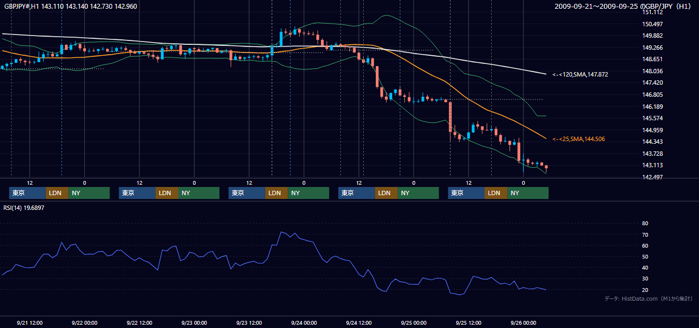Click the 9/21 12:00 time axis label
699x328 pixels.
pos(30,323)
